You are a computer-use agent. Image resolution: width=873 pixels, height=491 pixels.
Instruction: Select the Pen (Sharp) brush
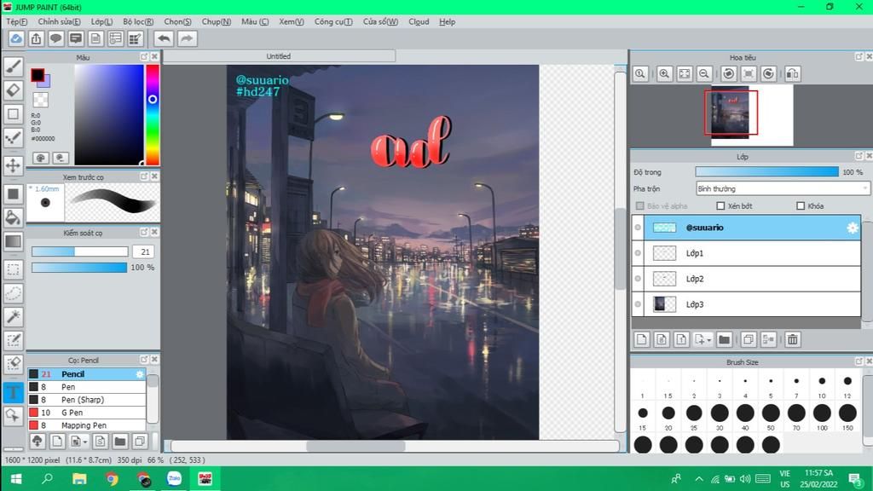(87, 400)
